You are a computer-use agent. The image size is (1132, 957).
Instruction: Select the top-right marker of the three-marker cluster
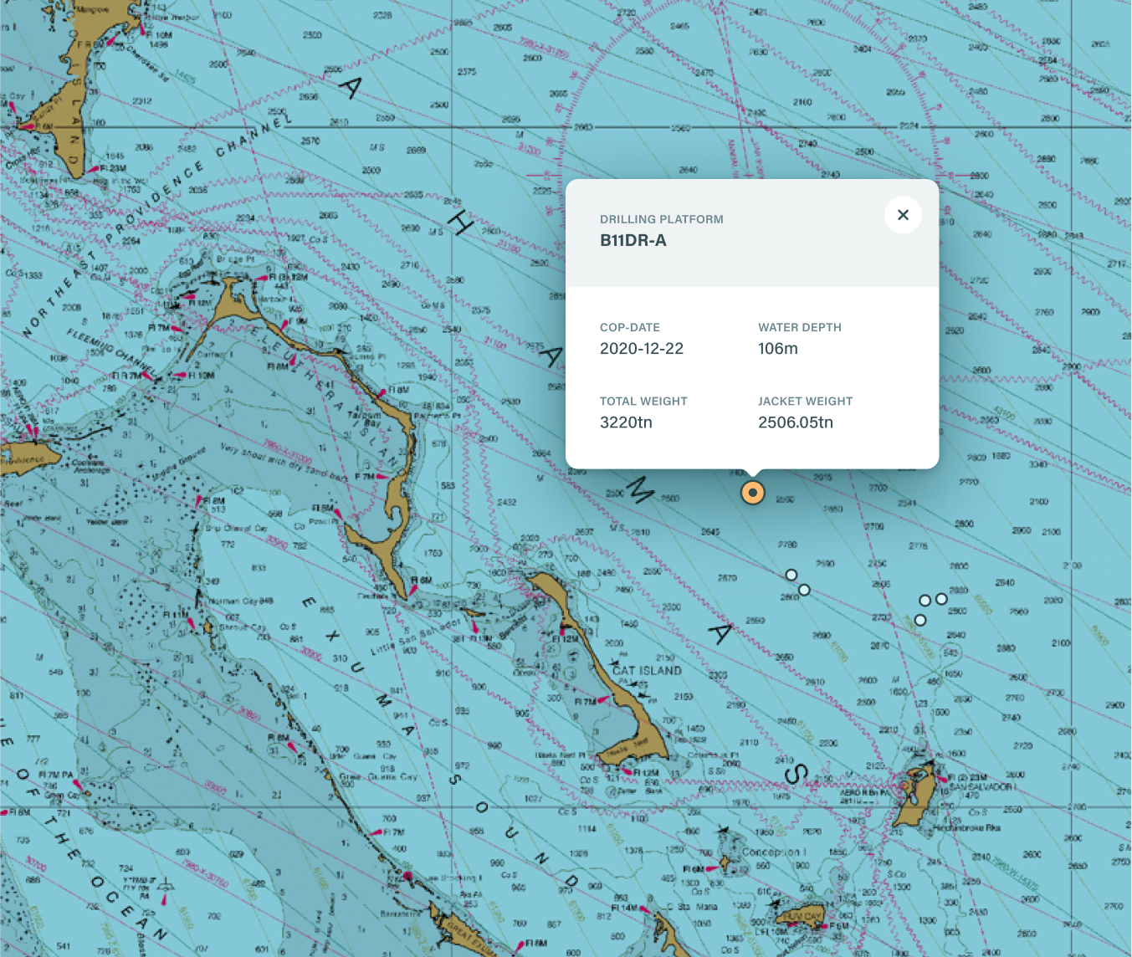941,599
